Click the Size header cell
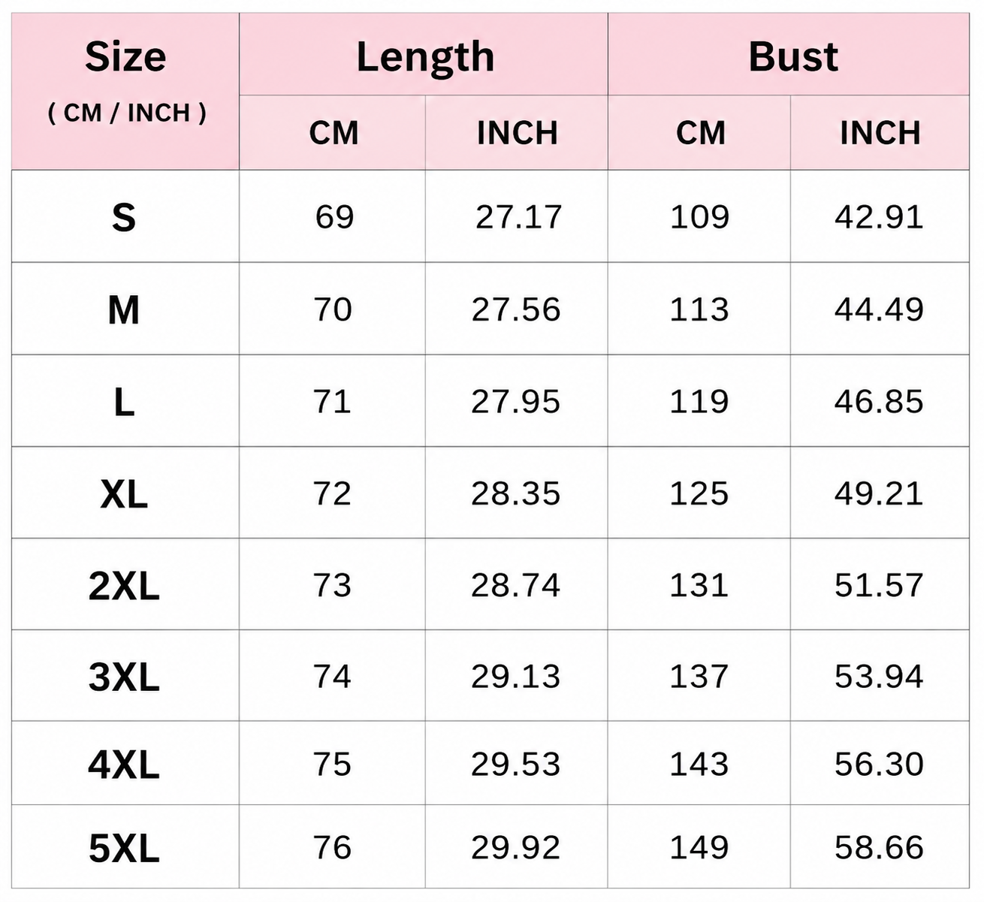Image resolution: width=984 pixels, height=902 pixels. tap(125, 91)
